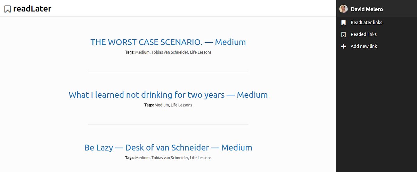Select the Add new link menu text
Image resolution: width=417 pixels, height=172 pixels.
point(364,46)
